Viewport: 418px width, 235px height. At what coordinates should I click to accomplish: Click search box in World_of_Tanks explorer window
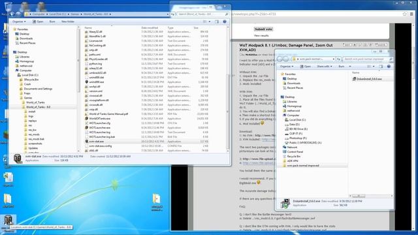pos(203,14)
